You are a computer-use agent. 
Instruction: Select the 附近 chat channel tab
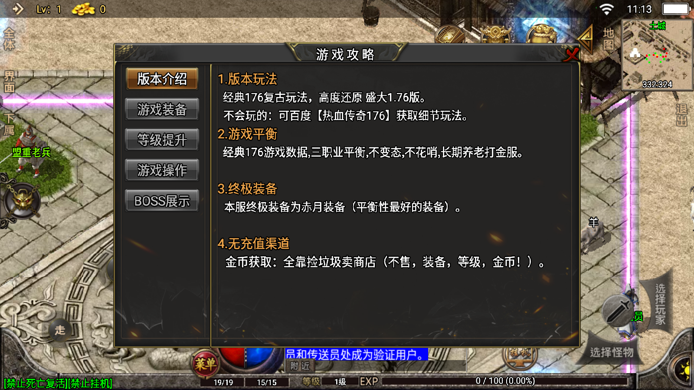point(300,366)
